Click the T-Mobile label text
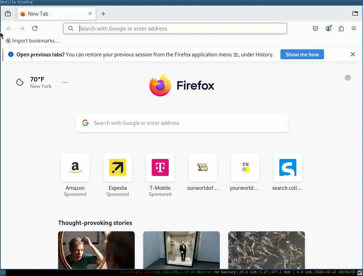Image resolution: width=363 pixels, height=276 pixels. tap(160, 188)
